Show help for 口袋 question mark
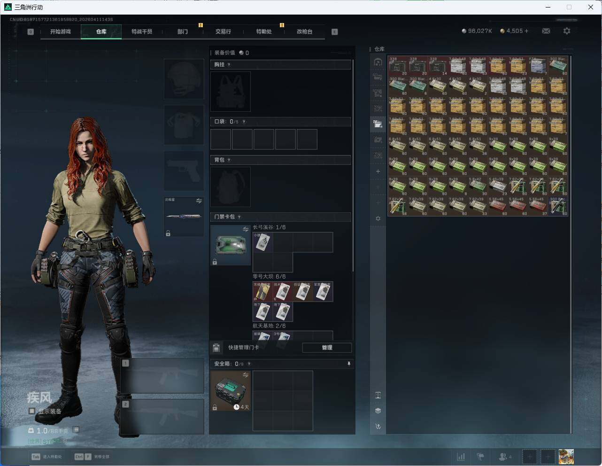The image size is (602, 466). 244,122
